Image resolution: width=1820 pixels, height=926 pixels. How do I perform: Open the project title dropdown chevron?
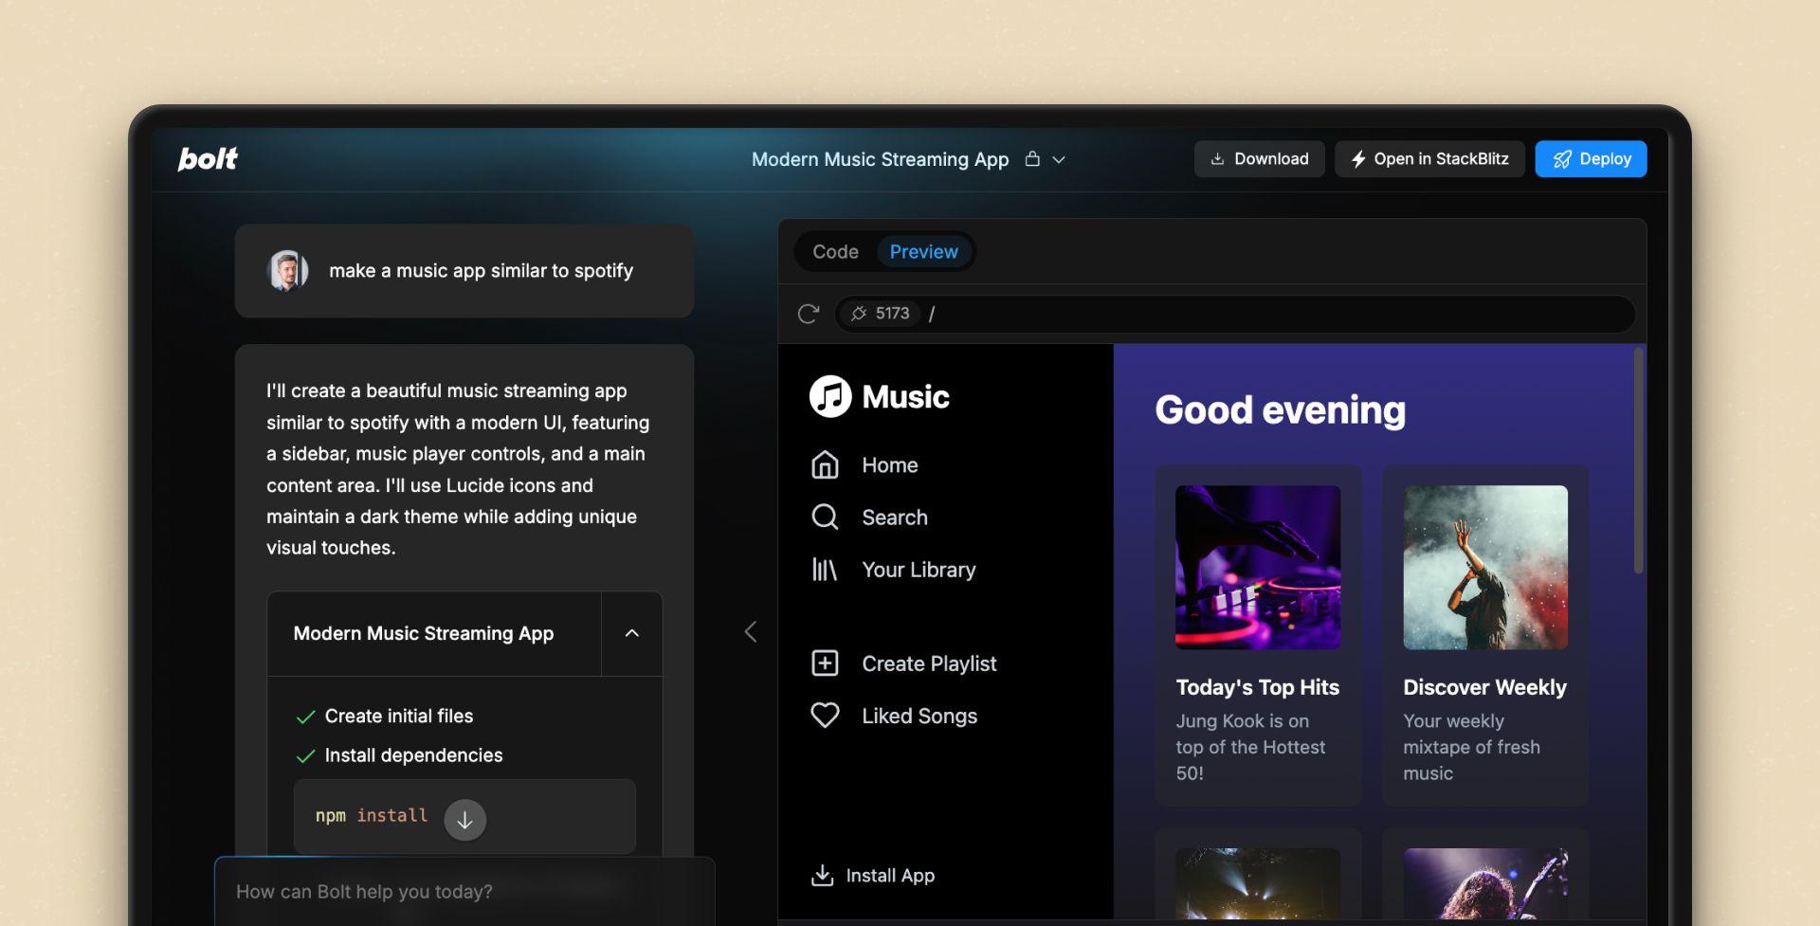[x=1059, y=159]
